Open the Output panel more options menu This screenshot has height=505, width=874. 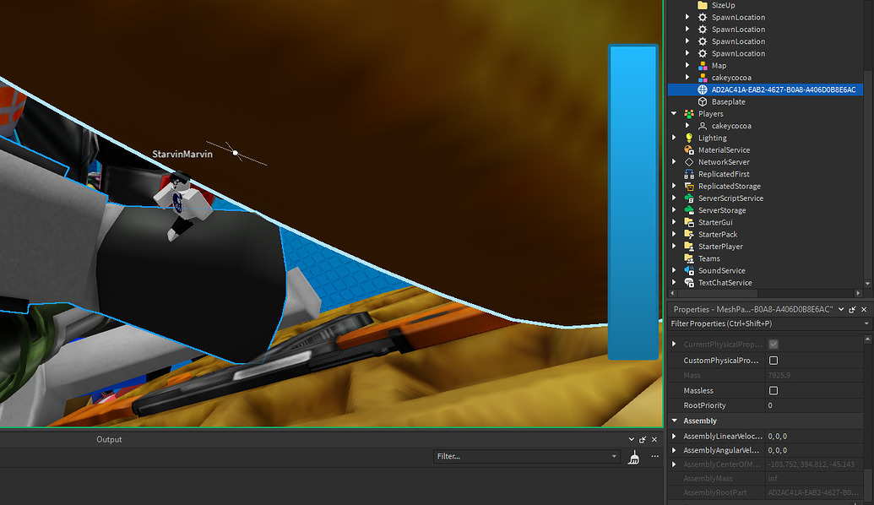(655, 456)
